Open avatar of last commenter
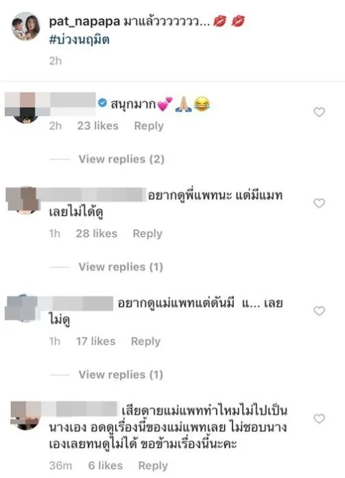Viewport: 345px width, 478px height. [x=25, y=416]
